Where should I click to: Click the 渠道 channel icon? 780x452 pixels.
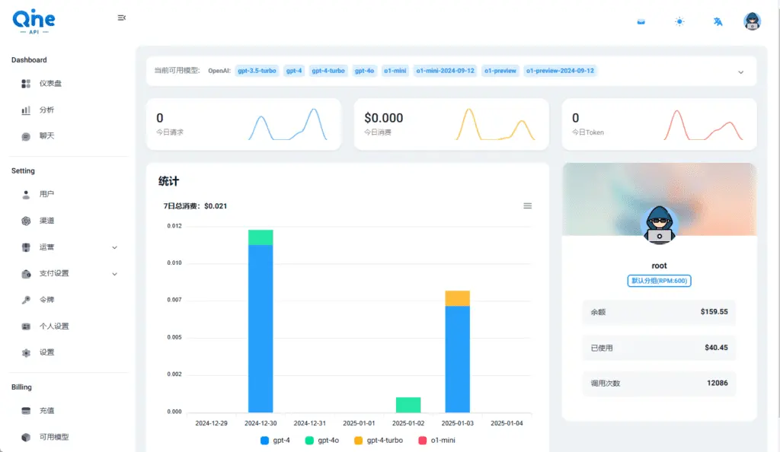pyautogui.click(x=26, y=221)
